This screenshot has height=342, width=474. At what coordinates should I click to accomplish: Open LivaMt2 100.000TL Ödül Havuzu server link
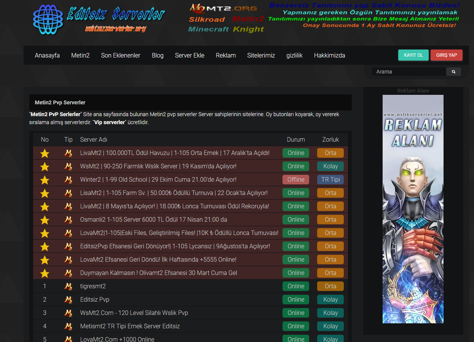175,153
